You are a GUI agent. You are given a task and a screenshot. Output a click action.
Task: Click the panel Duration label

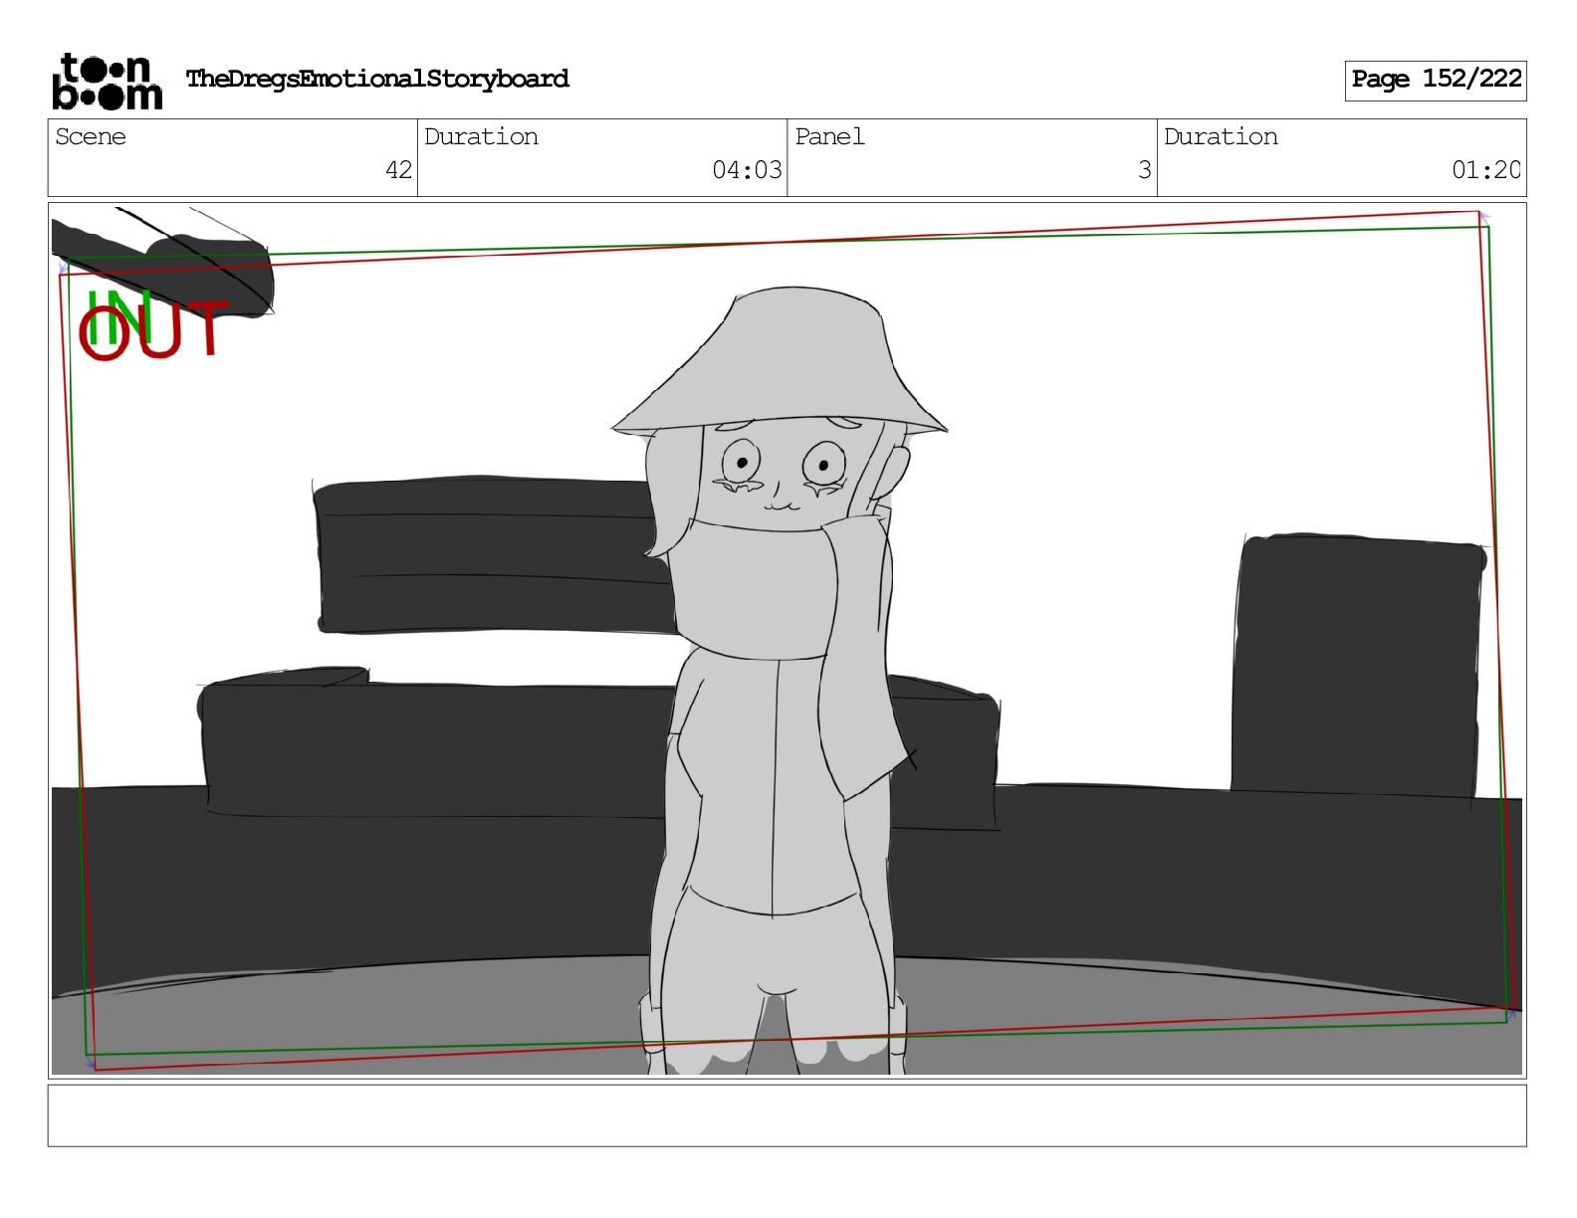(x=1221, y=136)
